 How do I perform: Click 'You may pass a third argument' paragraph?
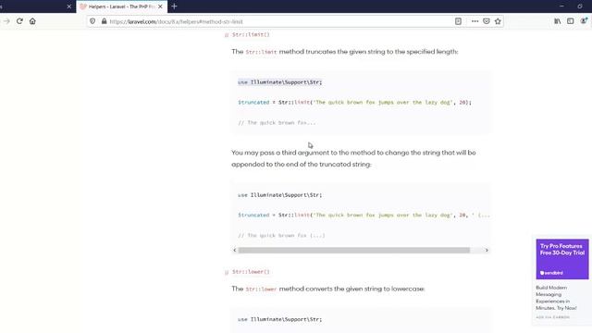353,158
